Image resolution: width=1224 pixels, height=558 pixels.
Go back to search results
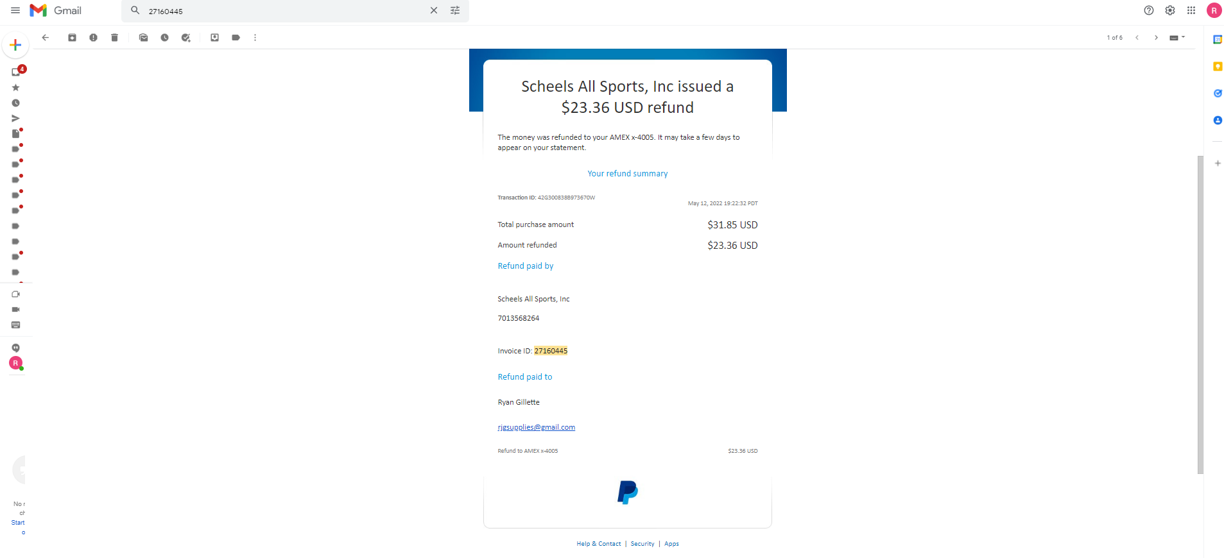(x=46, y=37)
